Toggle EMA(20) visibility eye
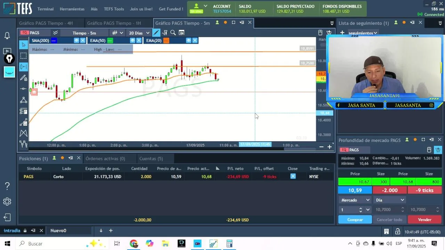 (189, 41)
